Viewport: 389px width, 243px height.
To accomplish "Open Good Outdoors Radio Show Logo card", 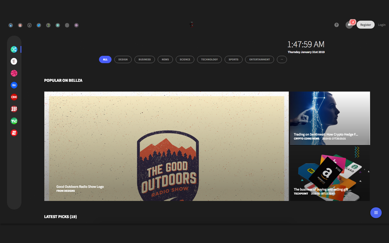I will coord(167,146).
